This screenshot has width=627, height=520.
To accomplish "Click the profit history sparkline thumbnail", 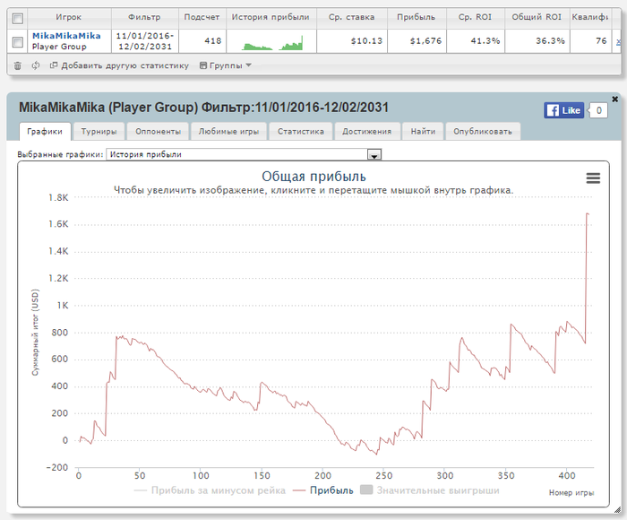I will point(272,43).
